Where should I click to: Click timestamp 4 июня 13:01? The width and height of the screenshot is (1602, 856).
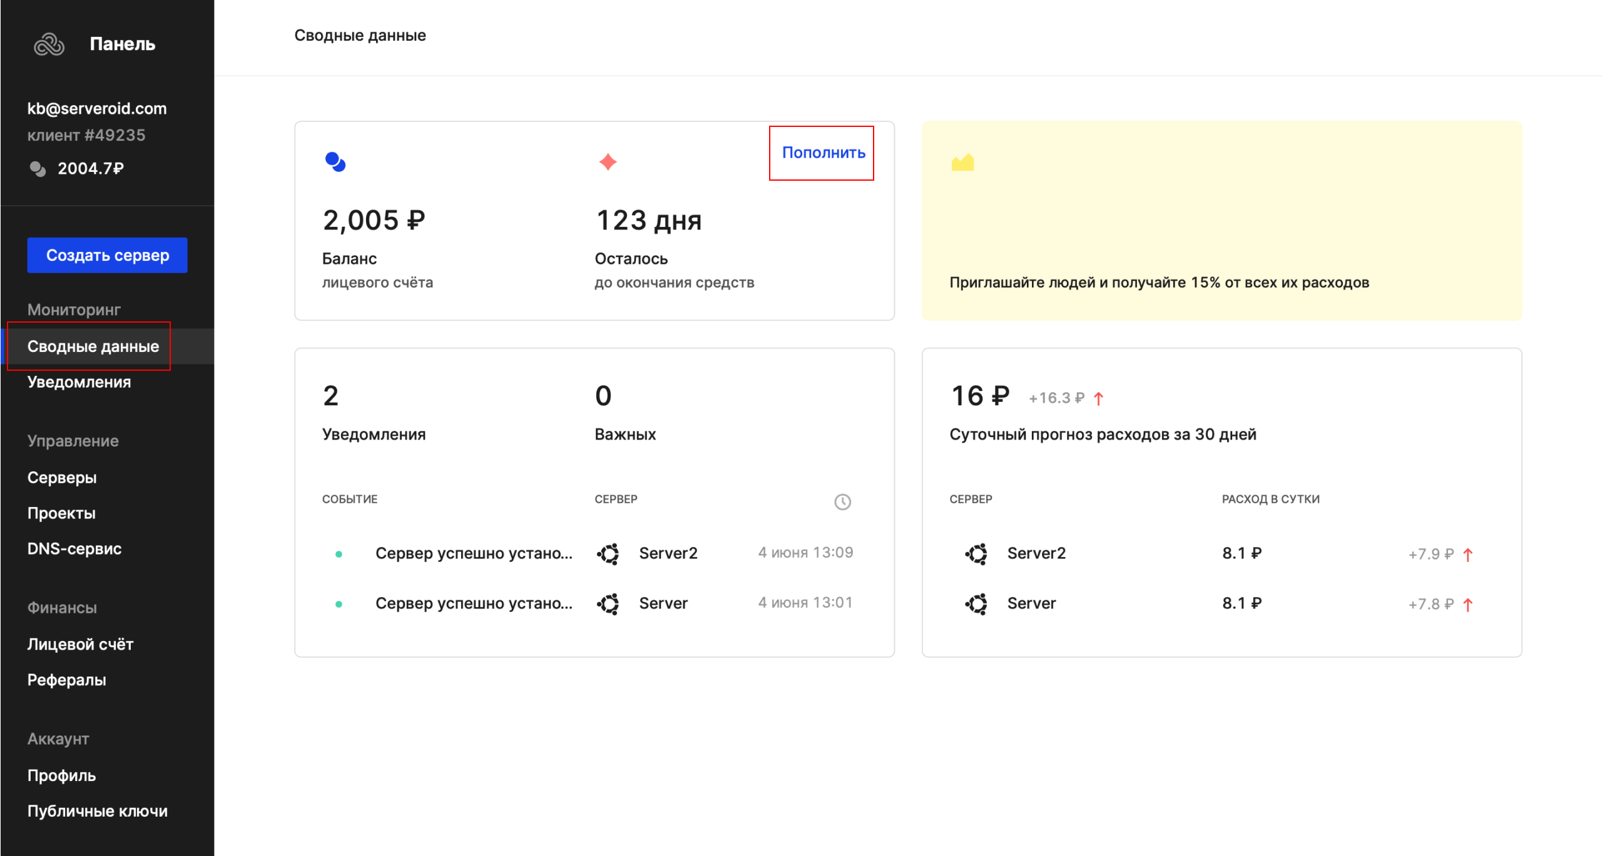(805, 603)
